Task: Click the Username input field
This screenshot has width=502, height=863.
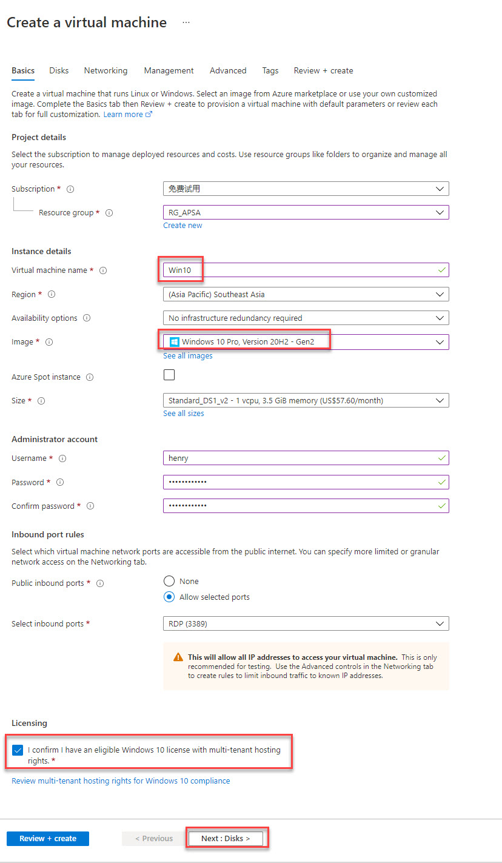Action: coord(306,458)
